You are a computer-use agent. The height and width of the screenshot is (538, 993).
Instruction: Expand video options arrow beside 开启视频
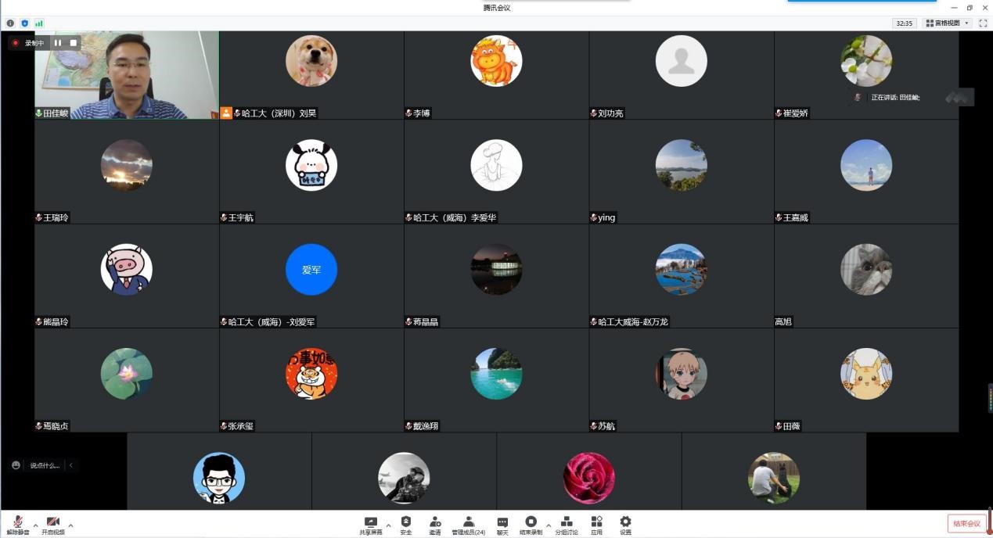point(71,525)
